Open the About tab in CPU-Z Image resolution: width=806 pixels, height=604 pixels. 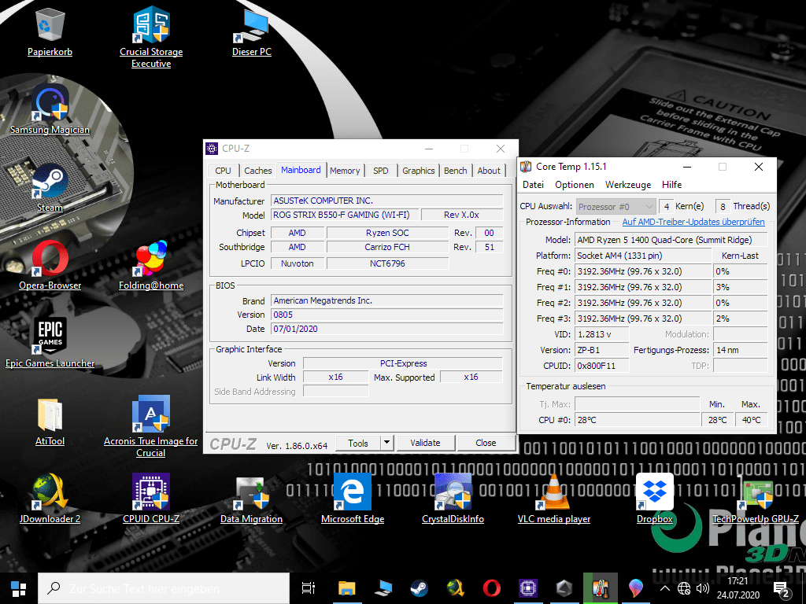489,171
